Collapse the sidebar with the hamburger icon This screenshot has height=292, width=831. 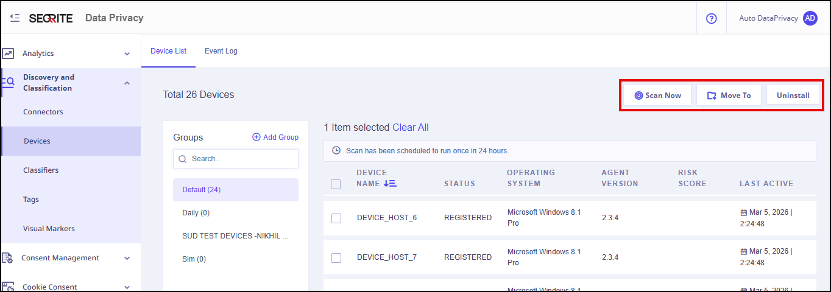tap(15, 18)
